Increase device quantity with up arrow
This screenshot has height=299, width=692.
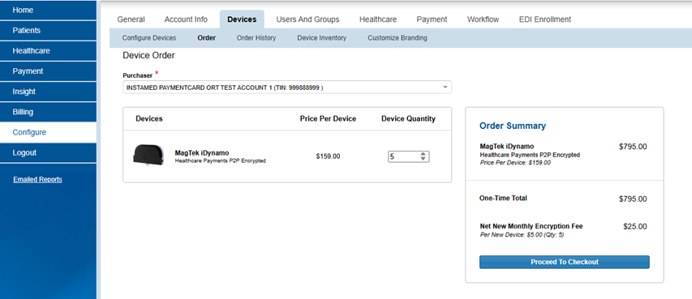(x=423, y=154)
